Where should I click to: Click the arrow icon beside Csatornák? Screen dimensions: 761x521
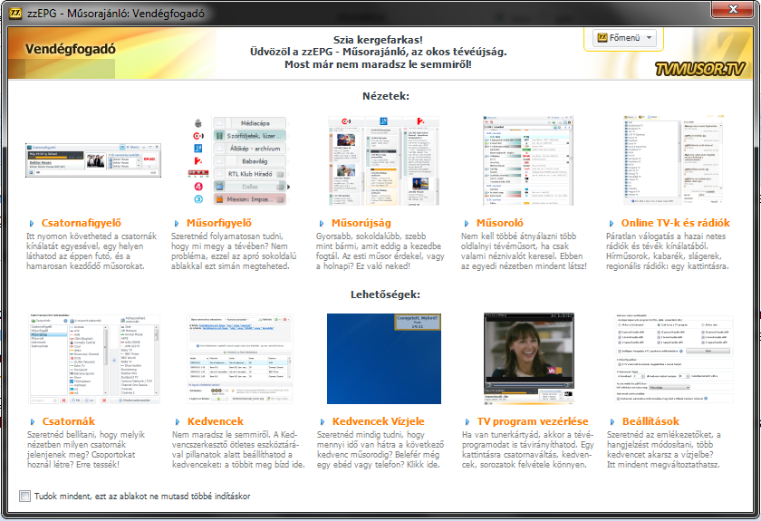click(34, 422)
